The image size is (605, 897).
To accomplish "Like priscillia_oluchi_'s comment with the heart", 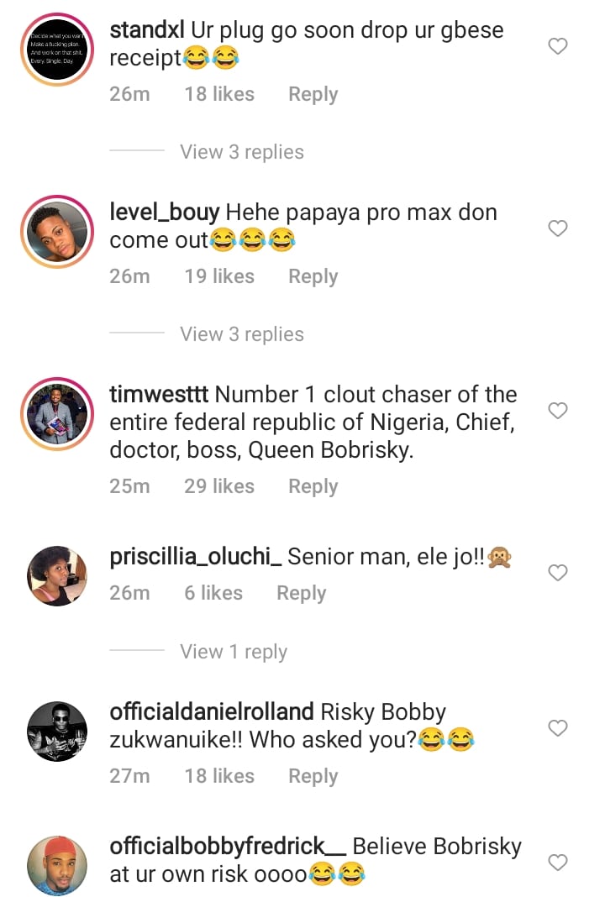I will (x=558, y=573).
